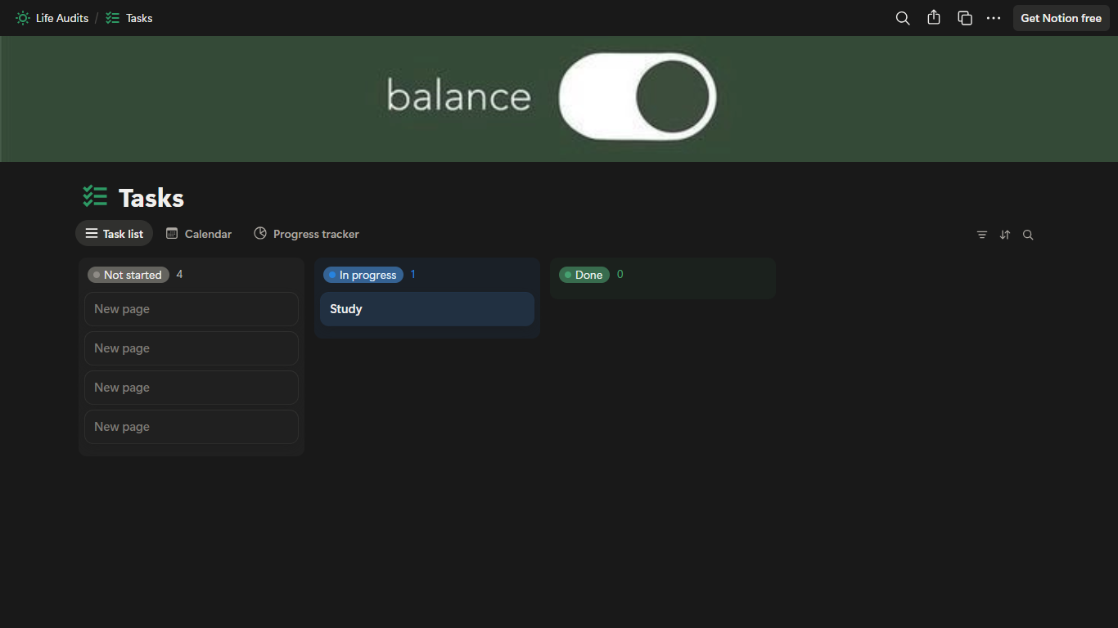1118x628 pixels.
Task: Open the third New page card
Action: pos(192,388)
